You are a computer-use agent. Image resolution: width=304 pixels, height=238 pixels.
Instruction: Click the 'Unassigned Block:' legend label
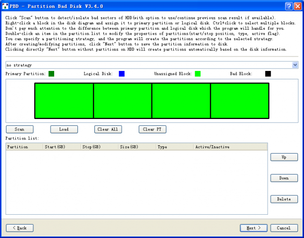coord(173,74)
